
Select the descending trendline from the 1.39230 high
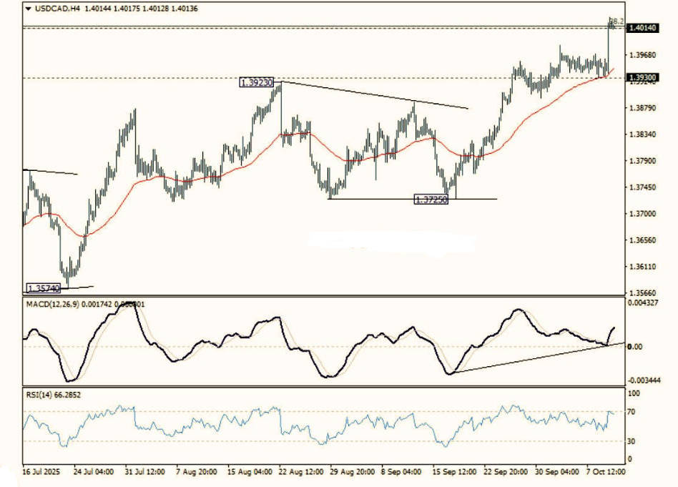tap(372, 95)
